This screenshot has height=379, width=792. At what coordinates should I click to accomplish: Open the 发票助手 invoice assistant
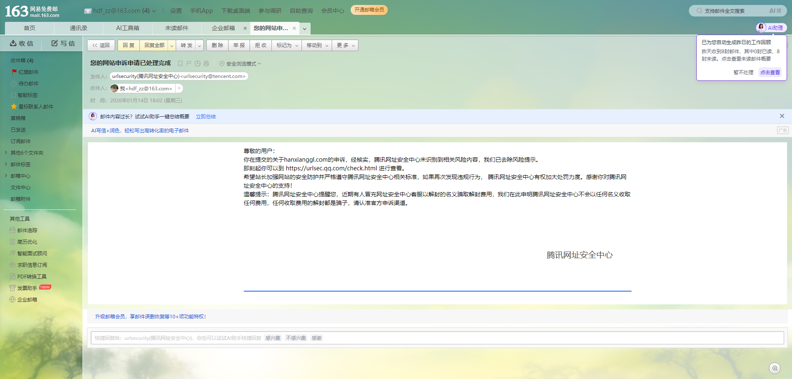(x=27, y=288)
